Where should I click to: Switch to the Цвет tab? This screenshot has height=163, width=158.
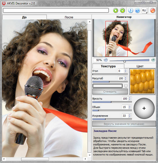tap(140, 66)
